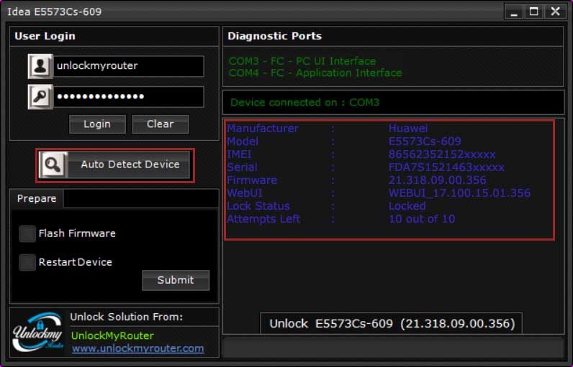Screen dimensions: 573x367
Task: Click the Submit button
Action: [176, 280]
